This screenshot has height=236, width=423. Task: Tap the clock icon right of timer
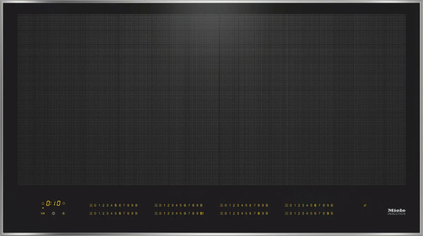click(x=64, y=204)
